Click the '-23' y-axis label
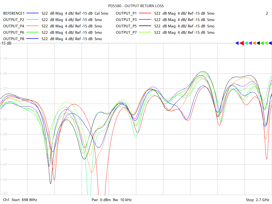Image resolution: width=272 pixels, height=204 pixels. point(4,73)
